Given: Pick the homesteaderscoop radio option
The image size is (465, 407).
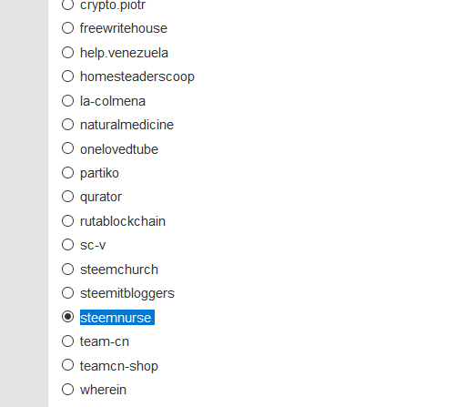Looking at the screenshot, I should pos(67,76).
